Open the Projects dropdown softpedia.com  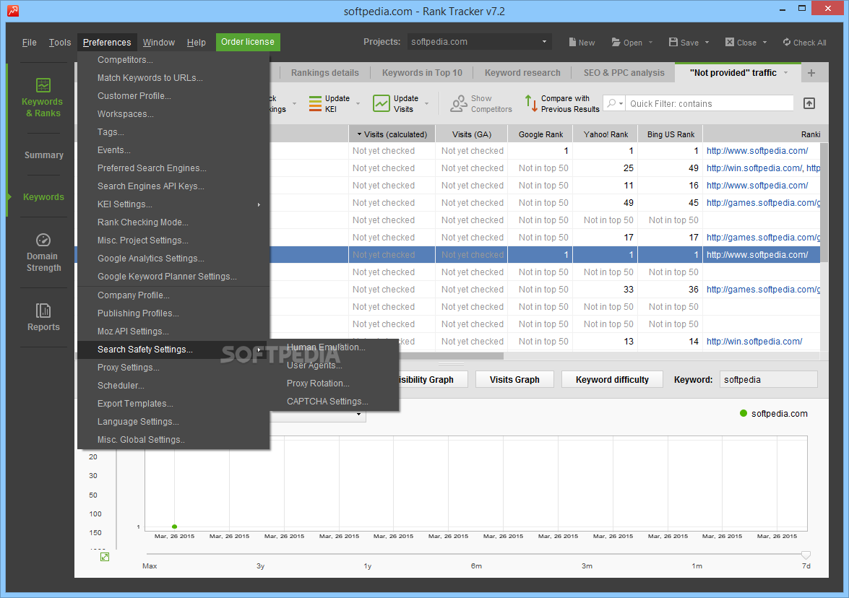tap(479, 42)
